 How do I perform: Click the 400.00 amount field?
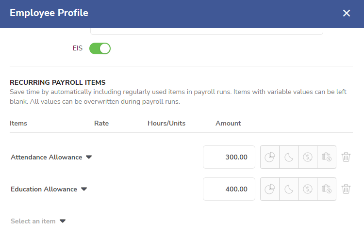click(229, 189)
